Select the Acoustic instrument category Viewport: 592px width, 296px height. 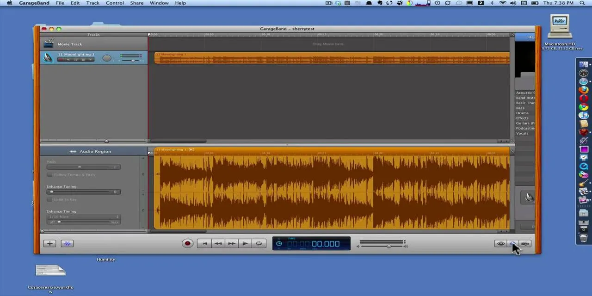[x=525, y=92]
